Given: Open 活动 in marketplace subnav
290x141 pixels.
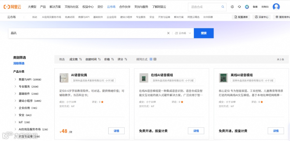Looking at the screenshot, I should [35, 17].
